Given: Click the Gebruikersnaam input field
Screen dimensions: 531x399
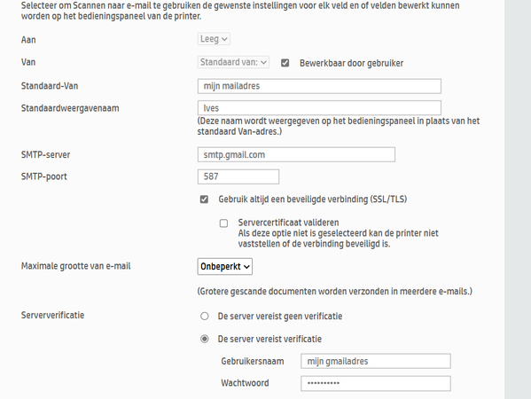Looking at the screenshot, I should click(x=376, y=361).
